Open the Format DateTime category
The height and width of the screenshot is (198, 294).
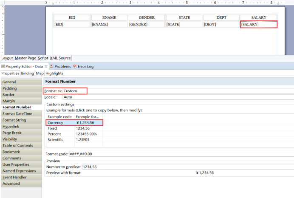click(x=17, y=114)
